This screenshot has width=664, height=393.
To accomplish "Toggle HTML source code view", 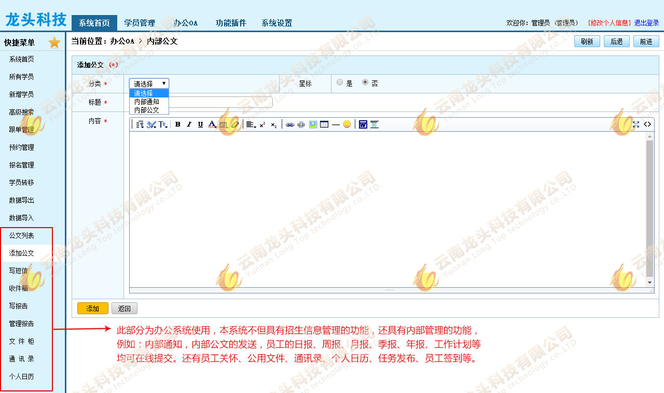I will pyautogui.click(x=647, y=124).
